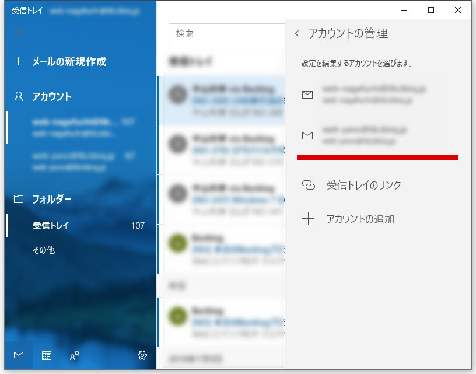Select second sidebar account under アカウント
Image resolution: width=476 pixels, height=374 pixels.
coord(80,162)
